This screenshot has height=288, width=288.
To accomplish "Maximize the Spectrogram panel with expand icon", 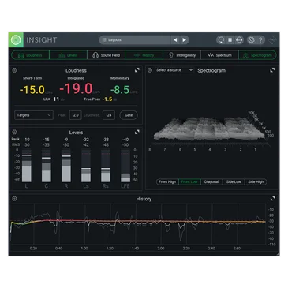I will [x=272, y=70].
